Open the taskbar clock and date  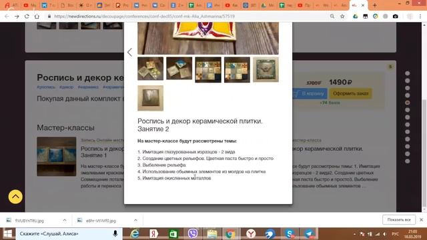pos(413,234)
